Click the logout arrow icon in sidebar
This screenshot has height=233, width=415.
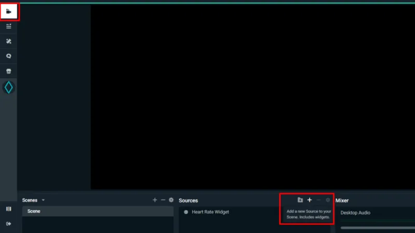9,224
